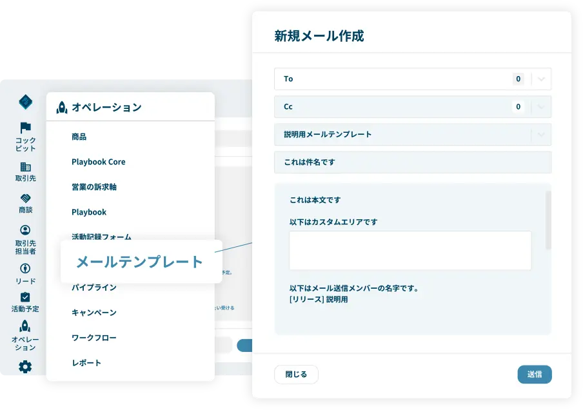
Task: Click the オペレーション rocket icon in sidebar
Action: coord(25,327)
